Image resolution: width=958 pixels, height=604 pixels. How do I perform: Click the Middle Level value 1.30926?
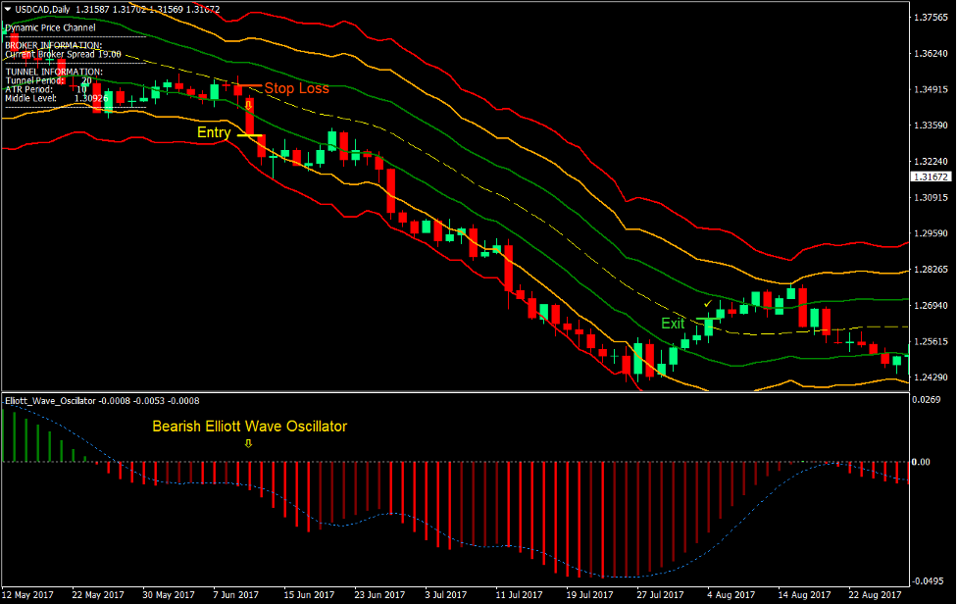tap(90, 98)
